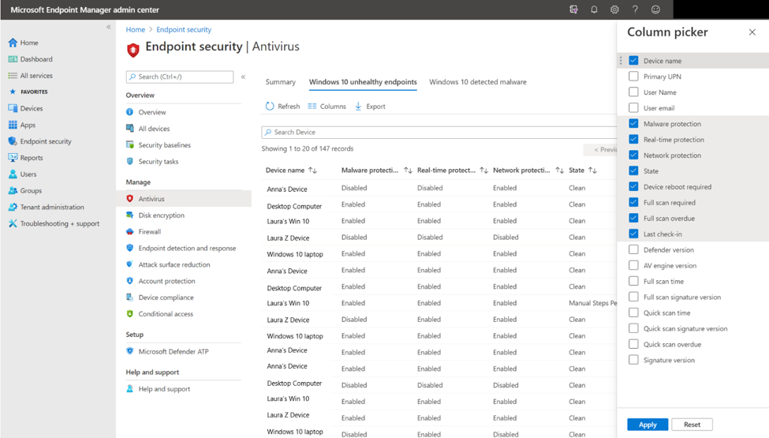Image resolution: width=769 pixels, height=438 pixels.
Task: Click the Tenant administration icon
Action: (x=13, y=207)
